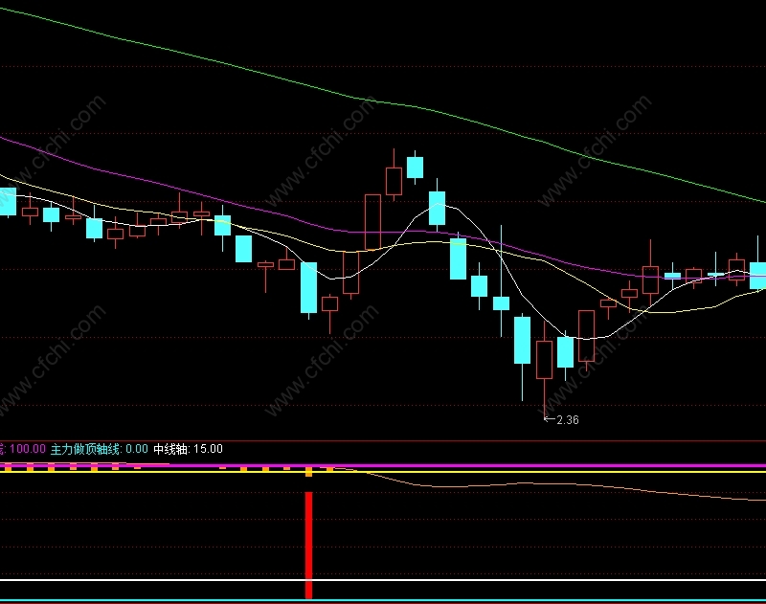The height and width of the screenshot is (604, 766).
Task: Select the cyan line at indicator panel bottom
Action: [x=383, y=600]
